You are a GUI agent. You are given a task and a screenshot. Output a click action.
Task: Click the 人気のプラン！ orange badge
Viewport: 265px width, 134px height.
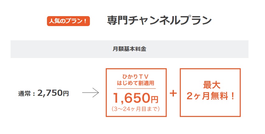point(68,21)
